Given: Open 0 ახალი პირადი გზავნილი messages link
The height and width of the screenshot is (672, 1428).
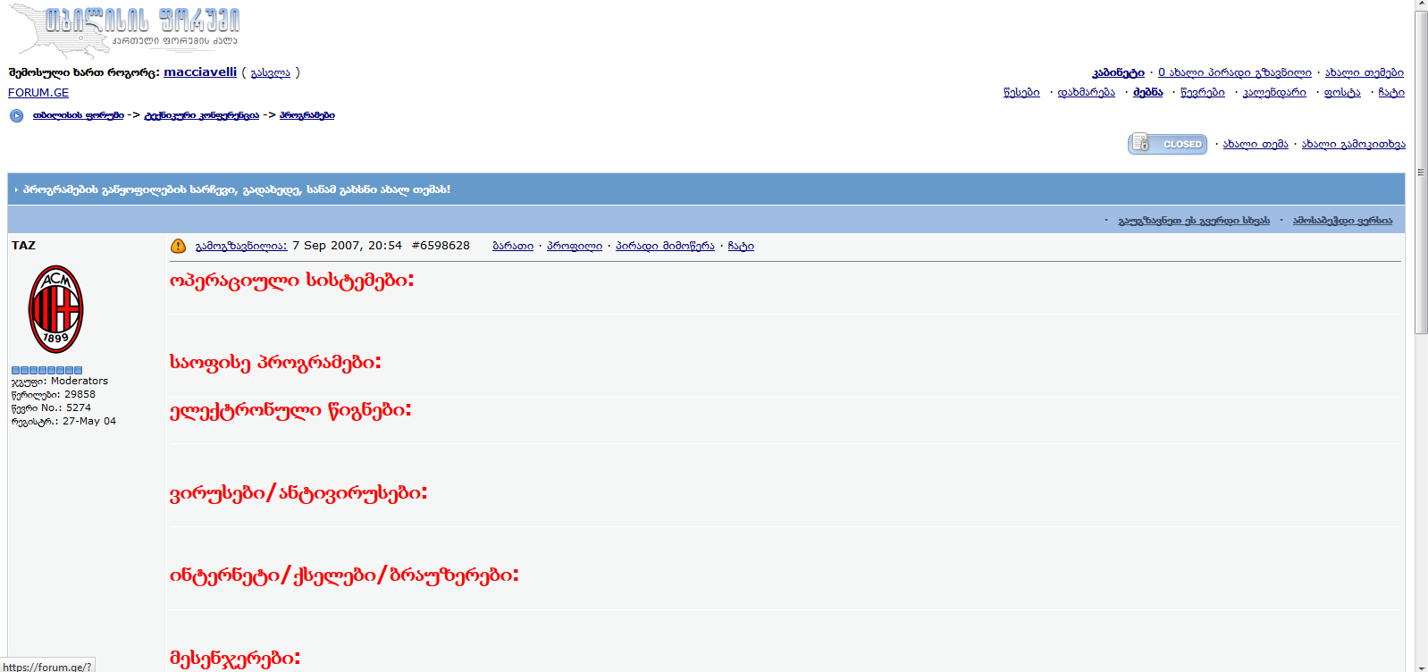Looking at the screenshot, I should (x=1235, y=73).
